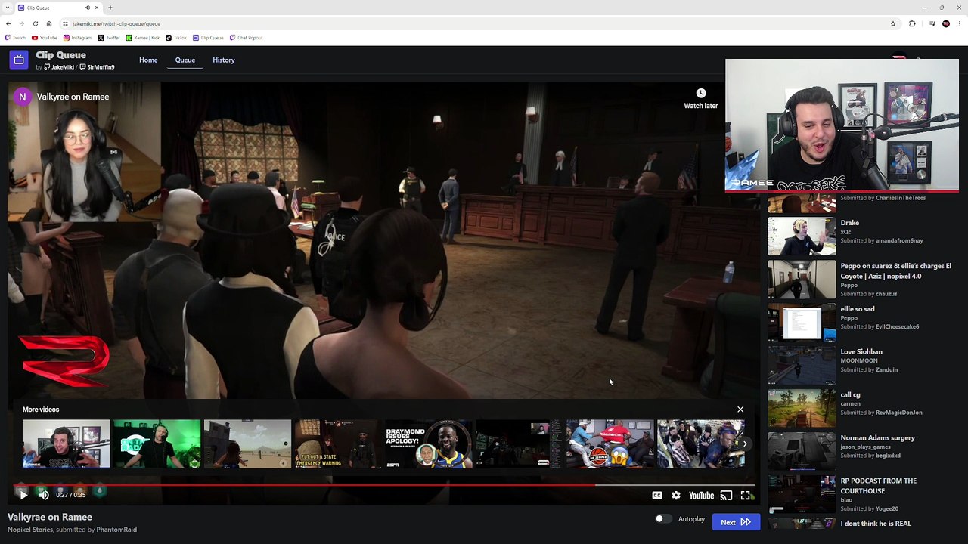Open the State Emergency Warning video
Image resolution: width=968 pixels, height=544 pixels.
coord(338,444)
